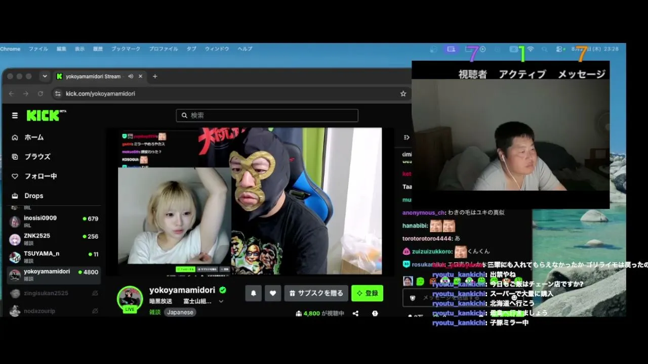Select the TSUYAMA_n channel

point(54,257)
